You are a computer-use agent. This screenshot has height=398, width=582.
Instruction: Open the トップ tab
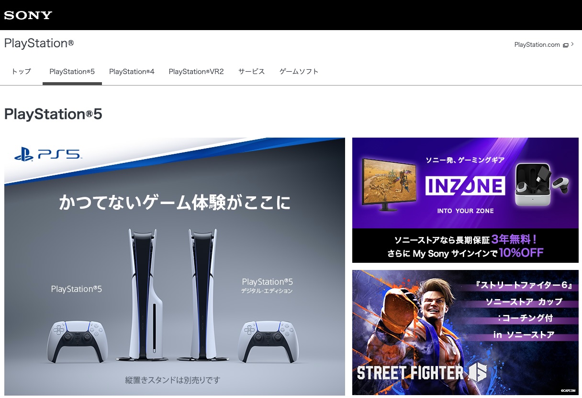(x=21, y=72)
